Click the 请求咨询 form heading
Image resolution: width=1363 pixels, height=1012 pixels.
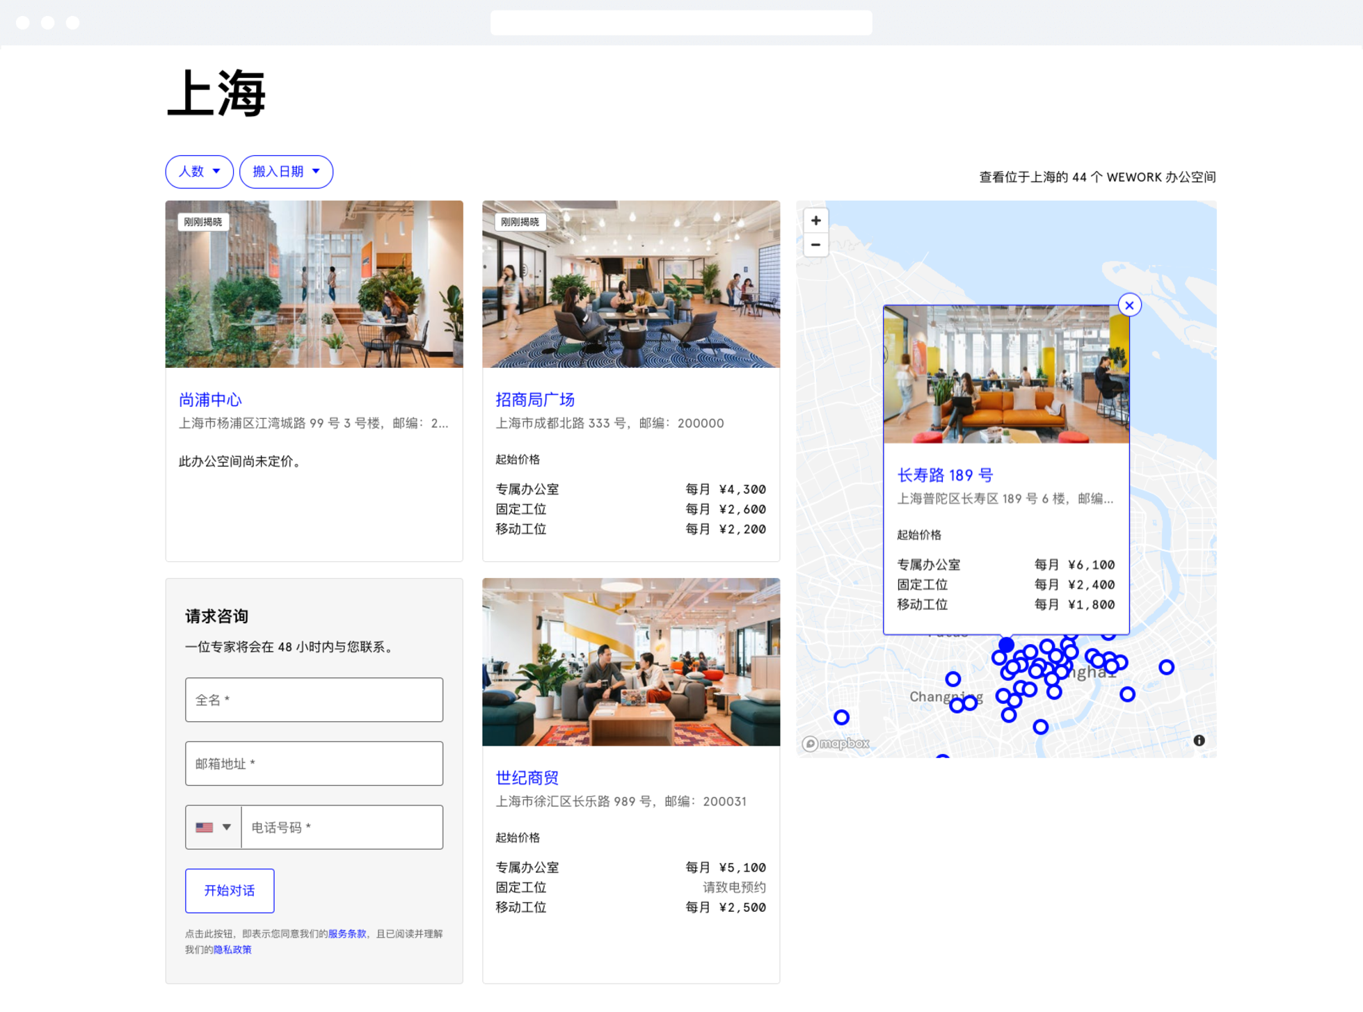pyautogui.click(x=217, y=616)
